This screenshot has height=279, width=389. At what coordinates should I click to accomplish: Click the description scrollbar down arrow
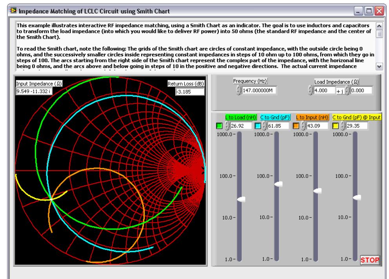click(379, 66)
